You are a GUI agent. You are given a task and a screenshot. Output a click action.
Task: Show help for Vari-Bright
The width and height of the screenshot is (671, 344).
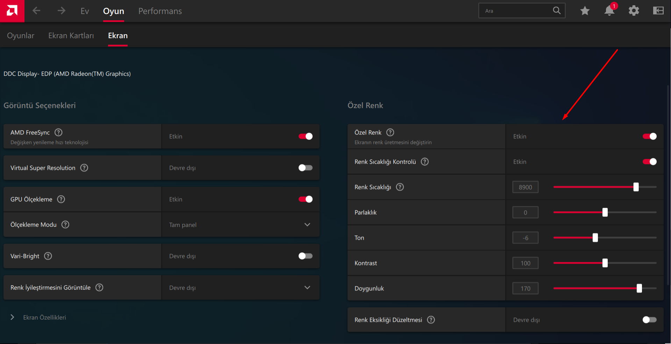point(48,256)
